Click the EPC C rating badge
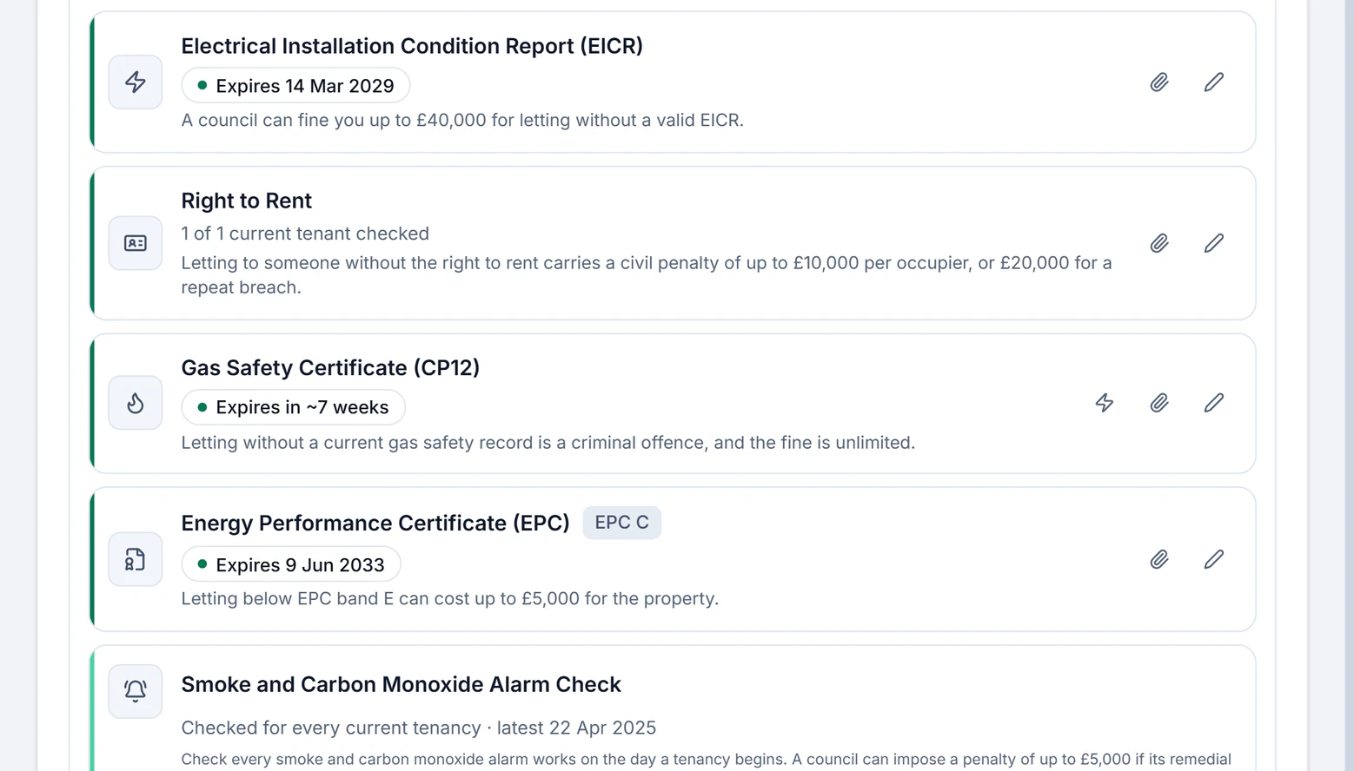 click(x=622, y=523)
